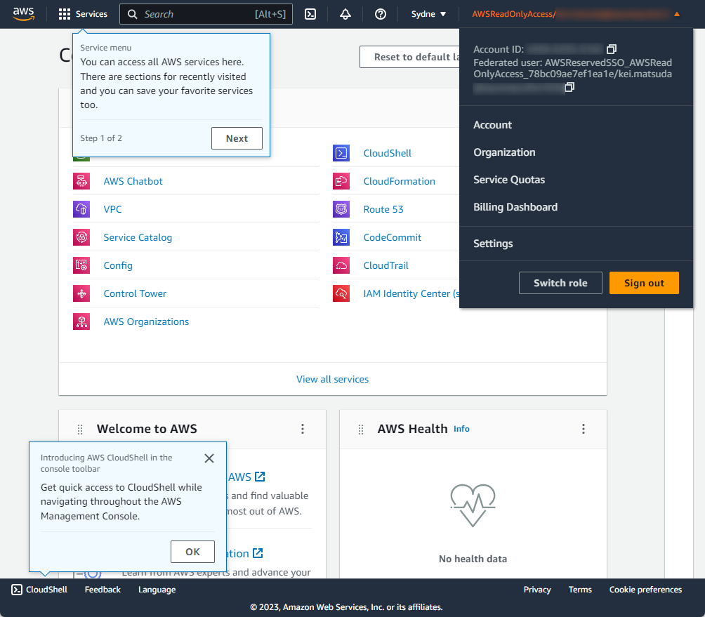The image size is (705, 617).
Task: Open the AWS Organizations link
Action: (146, 321)
